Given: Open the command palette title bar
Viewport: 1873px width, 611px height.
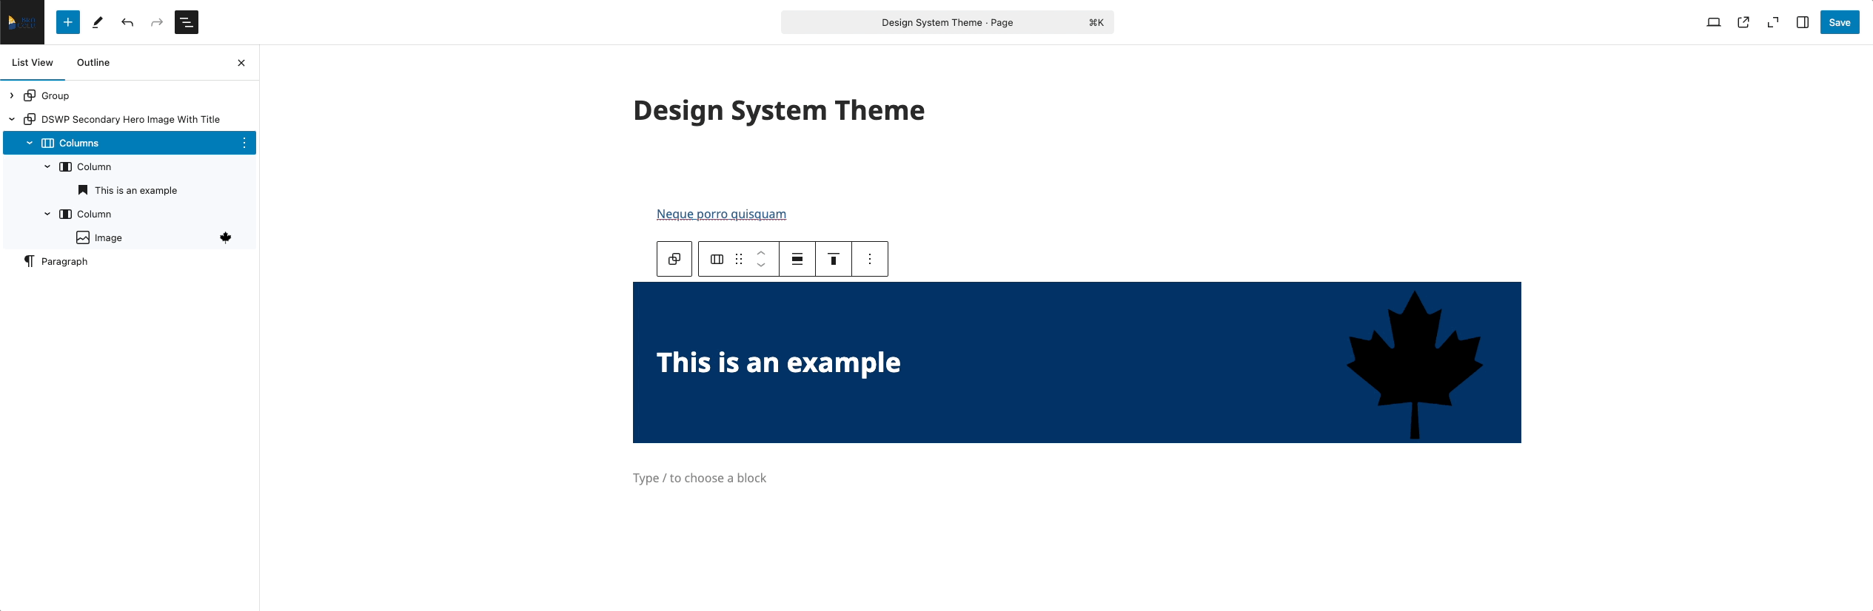Looking at the screenshot, I should point(947,22).
